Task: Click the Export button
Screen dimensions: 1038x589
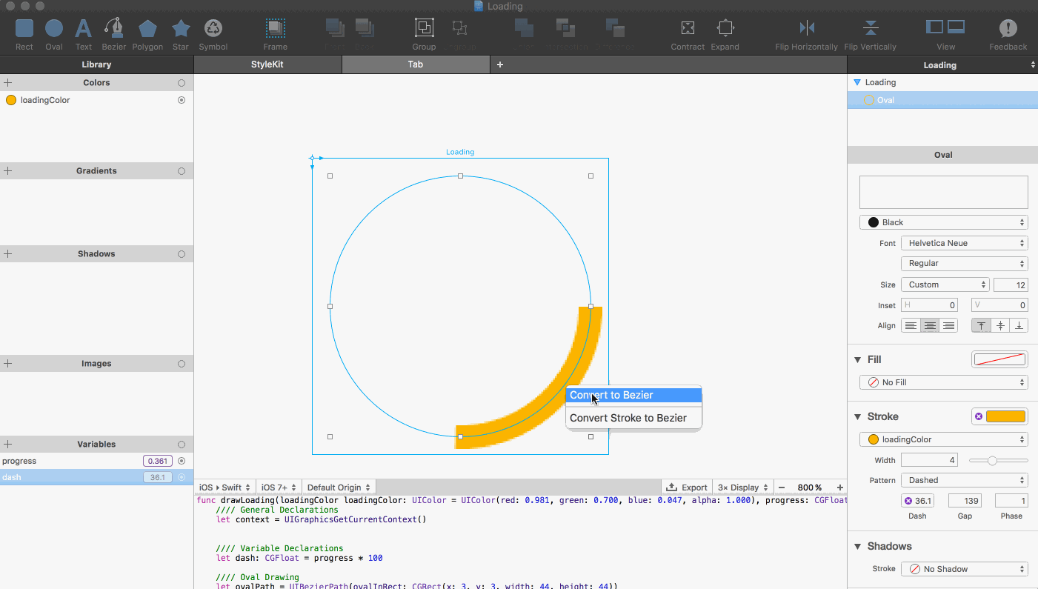Action: pos(687,487)
